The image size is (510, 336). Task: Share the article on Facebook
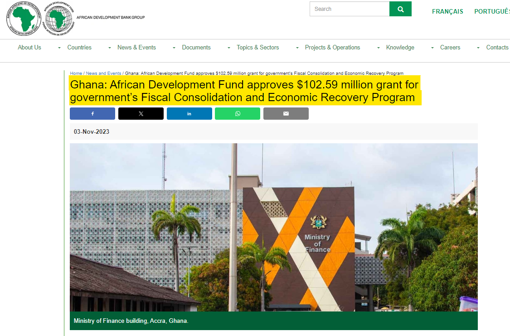92,114
